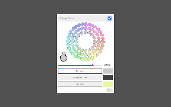Click the Gray label above the circle

tap(64, 53)
